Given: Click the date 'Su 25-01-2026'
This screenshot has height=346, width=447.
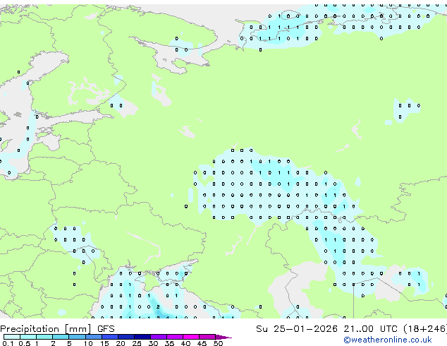Looking at the screenshot, I should pos(297,329).
